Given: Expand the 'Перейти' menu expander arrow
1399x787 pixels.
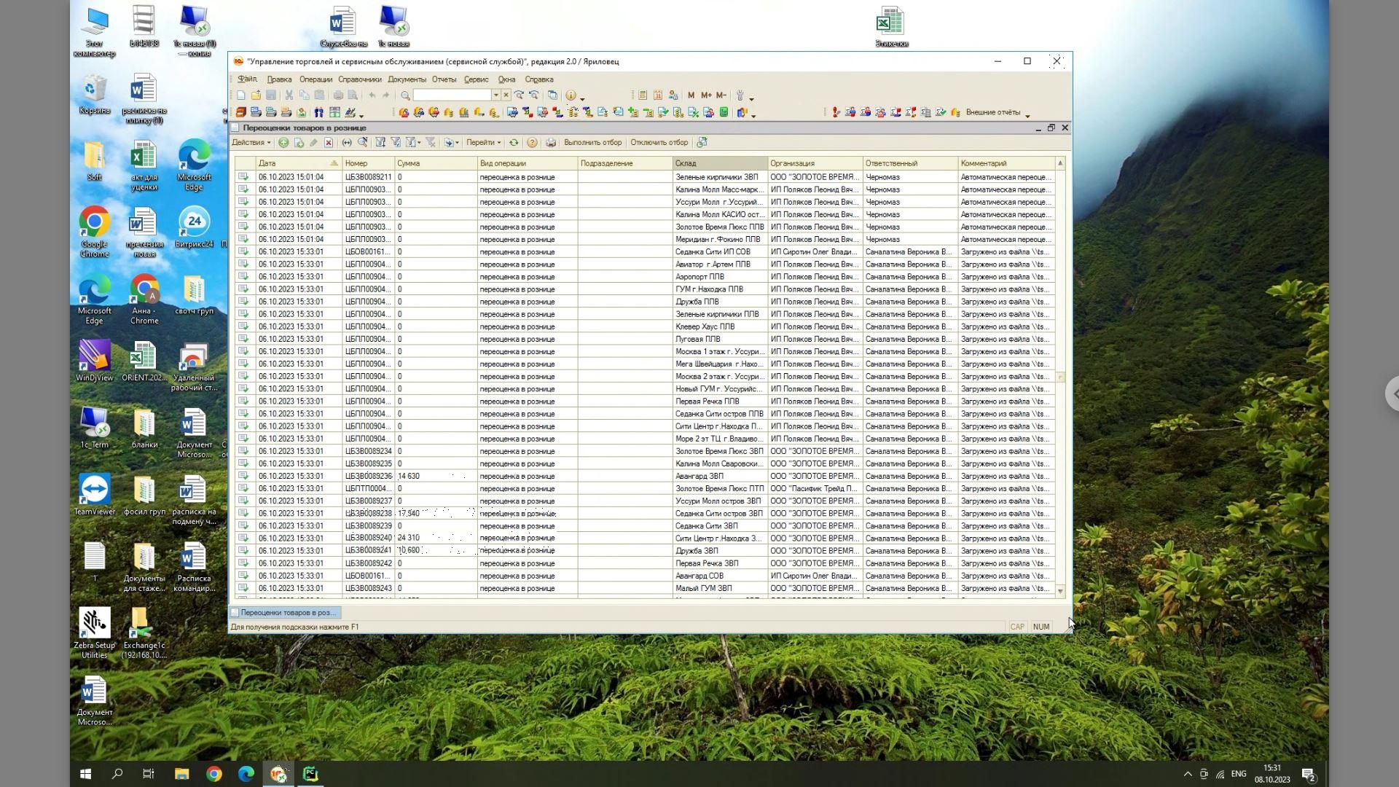Looking at the screenshot, I should pyautogui.click(x=498, y=142).
